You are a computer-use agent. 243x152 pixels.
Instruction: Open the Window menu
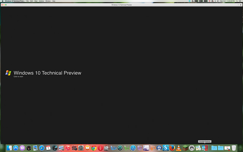pos(48,1)
